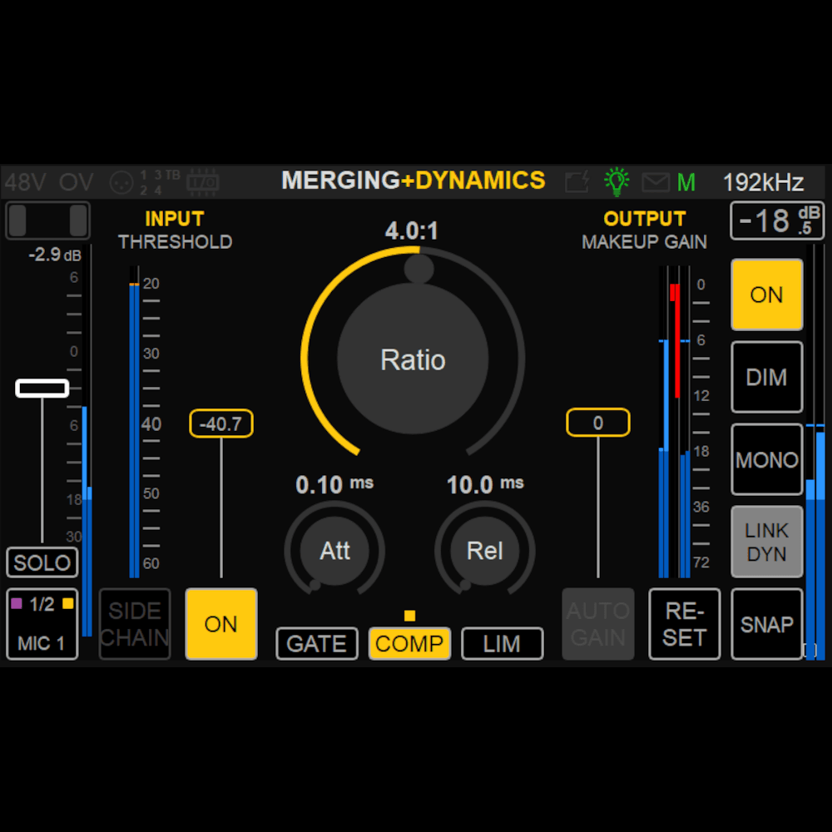
Task: Click the I/O card icon in top bar
Action: [x=202, y=181]
